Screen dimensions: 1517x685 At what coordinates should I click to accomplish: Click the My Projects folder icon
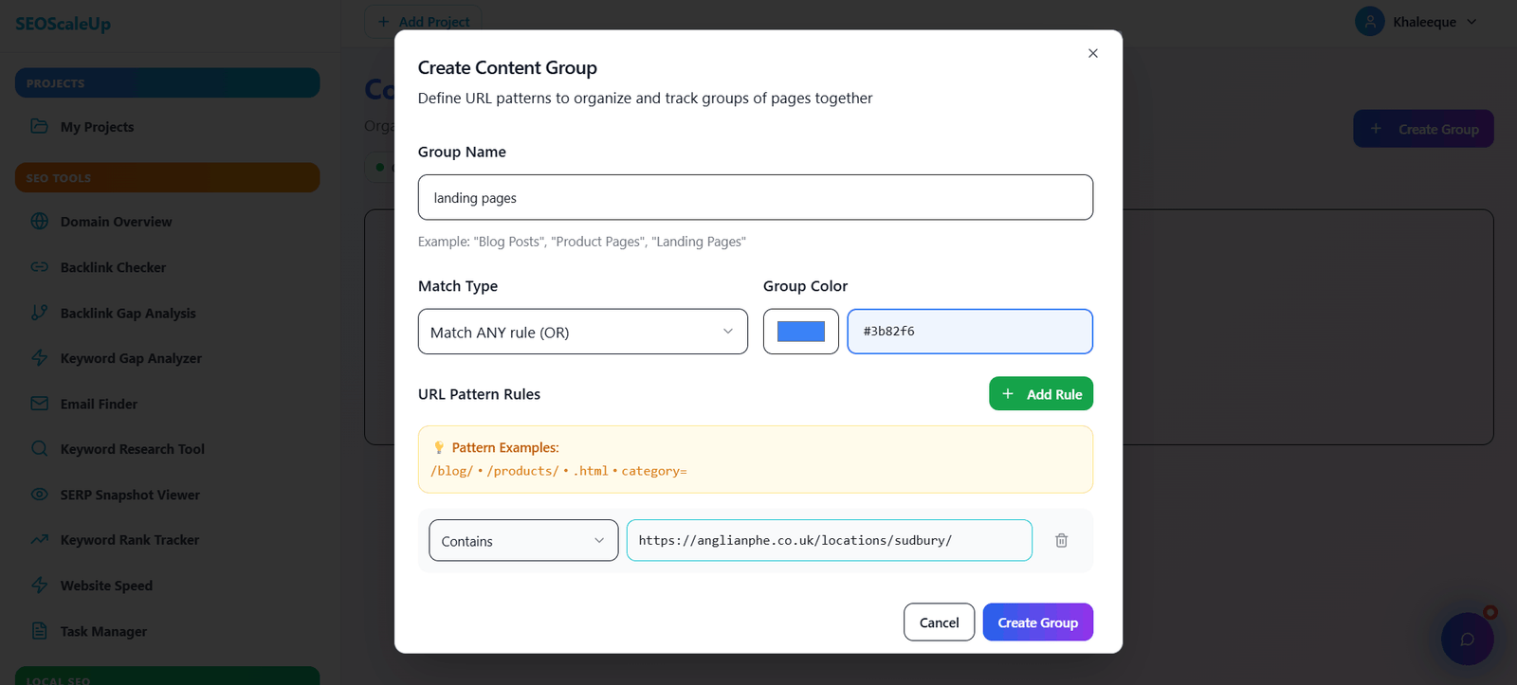(39, 126)
